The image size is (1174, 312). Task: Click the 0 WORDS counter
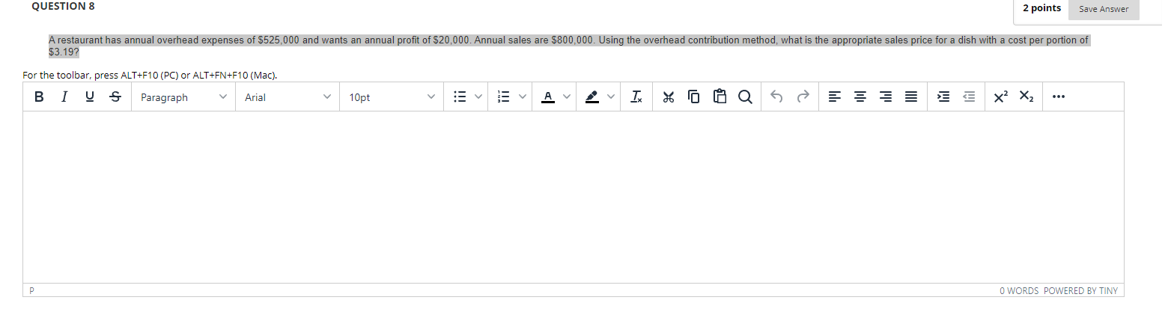(1019, 291)
